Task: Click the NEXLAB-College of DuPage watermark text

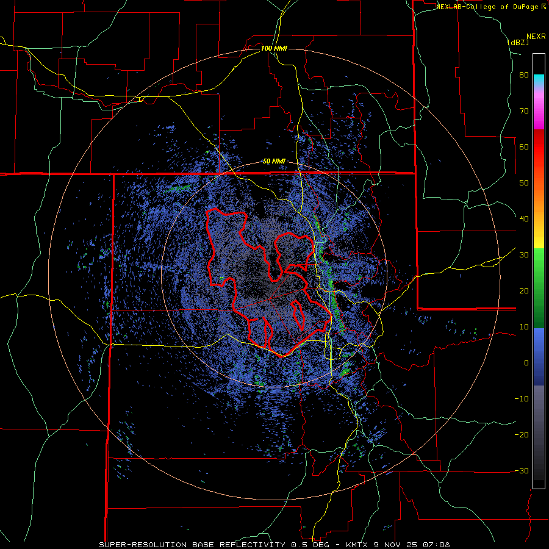Action: pos(487,7)
